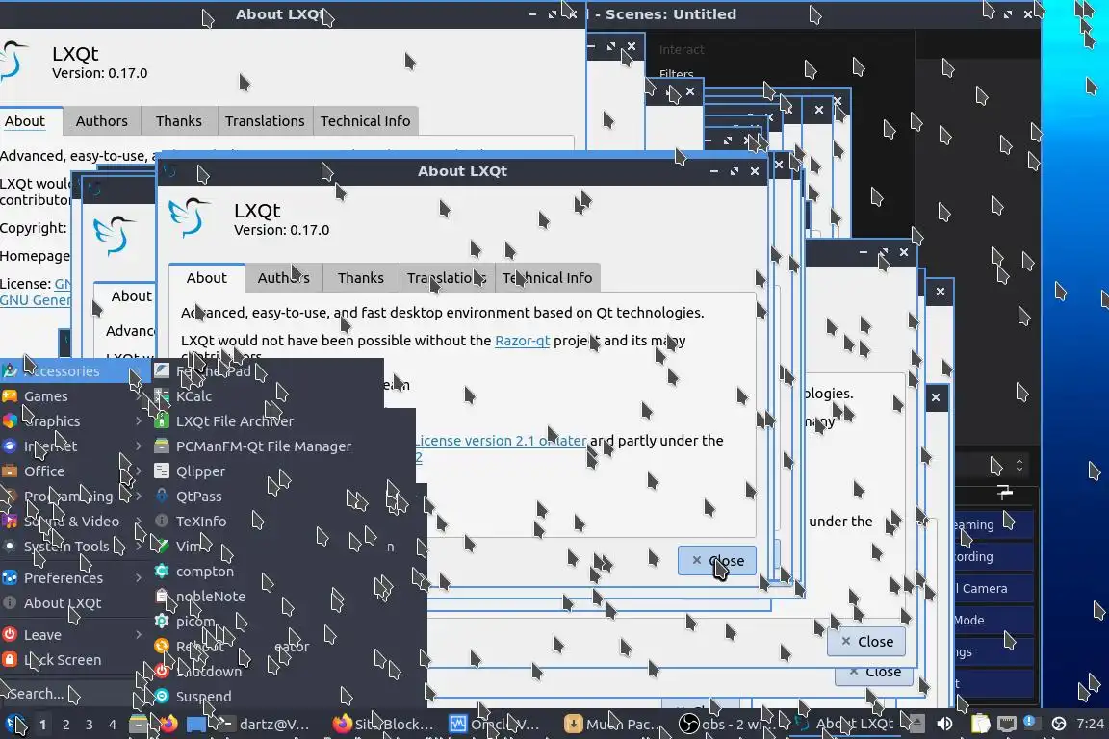Expand the Programming category in the main menu

tap(73, 497)
